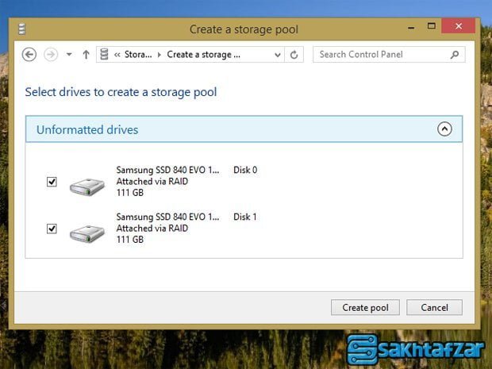Go up one level with Up arrow
Screen dimensions: 492x369
[x=86, y=55]
